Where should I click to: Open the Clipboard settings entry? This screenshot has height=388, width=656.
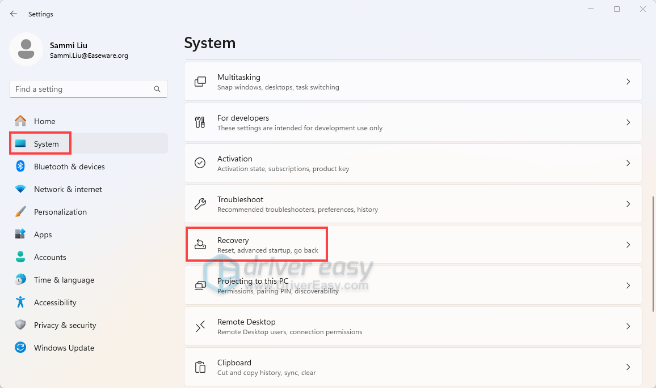click(413, 366)
